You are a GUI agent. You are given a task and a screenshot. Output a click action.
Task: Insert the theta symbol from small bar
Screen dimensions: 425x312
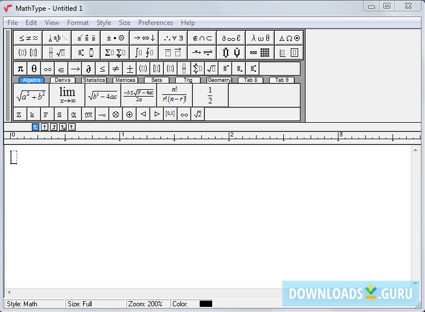pyautogui.click(x=34, y=69)
